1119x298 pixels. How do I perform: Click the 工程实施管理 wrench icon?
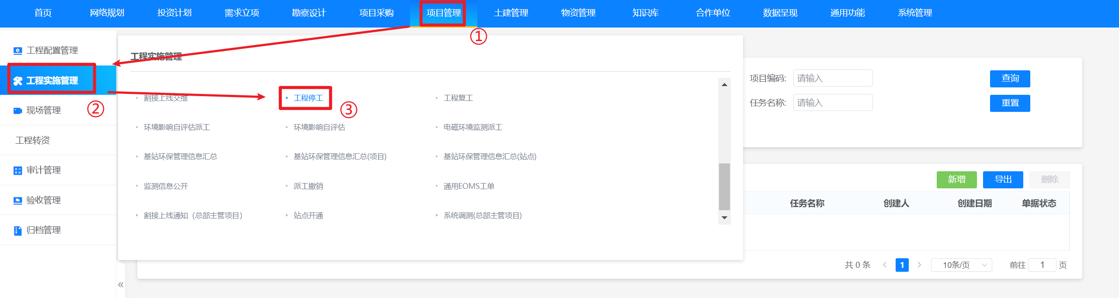pyautogui.click(x=17, y=81)
